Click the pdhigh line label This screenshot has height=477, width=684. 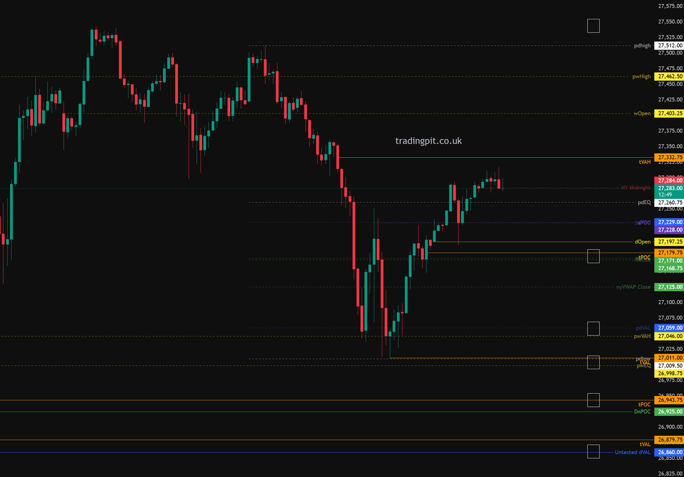coord(642,46)
